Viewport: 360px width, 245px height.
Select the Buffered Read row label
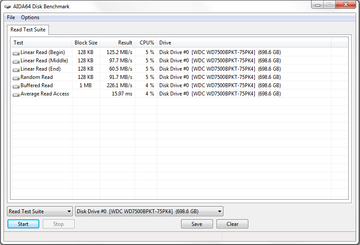[37, 85]
